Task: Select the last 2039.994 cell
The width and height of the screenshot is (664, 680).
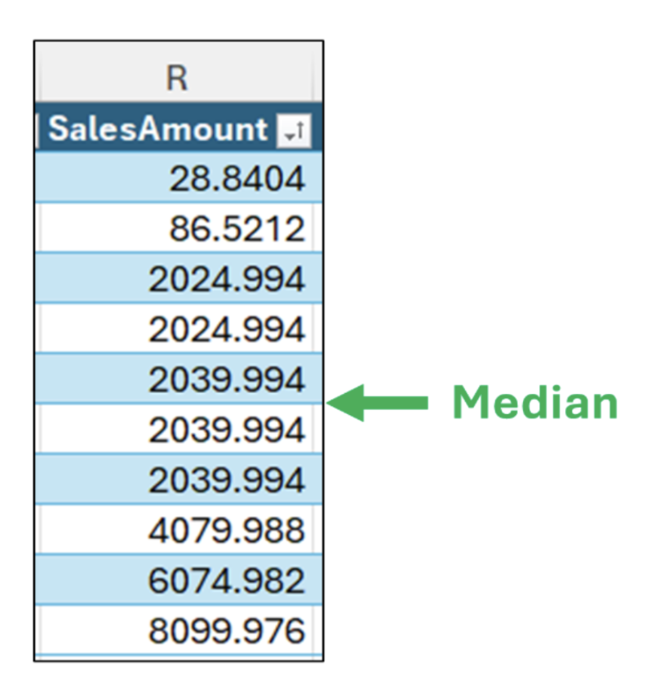Action: tap(226, 480)
